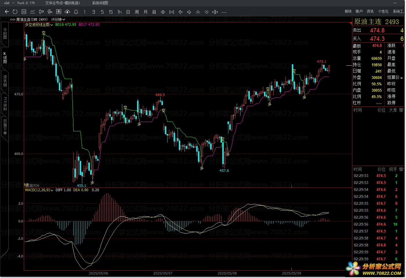Move chart left with hollow left arrow

click(180, 12)
